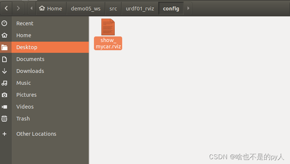Open Music in the sidebar
290x164 pixels.
[x=23, y=83]
